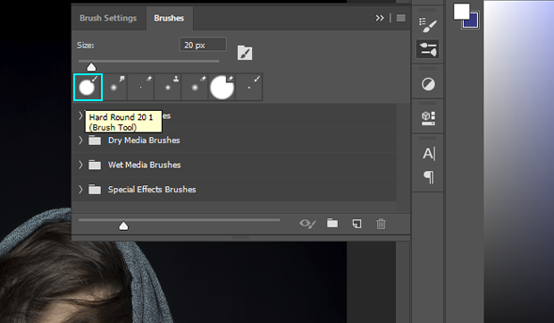Open the Paragraph panel pilcrow icon

click(x=429, y=177)
